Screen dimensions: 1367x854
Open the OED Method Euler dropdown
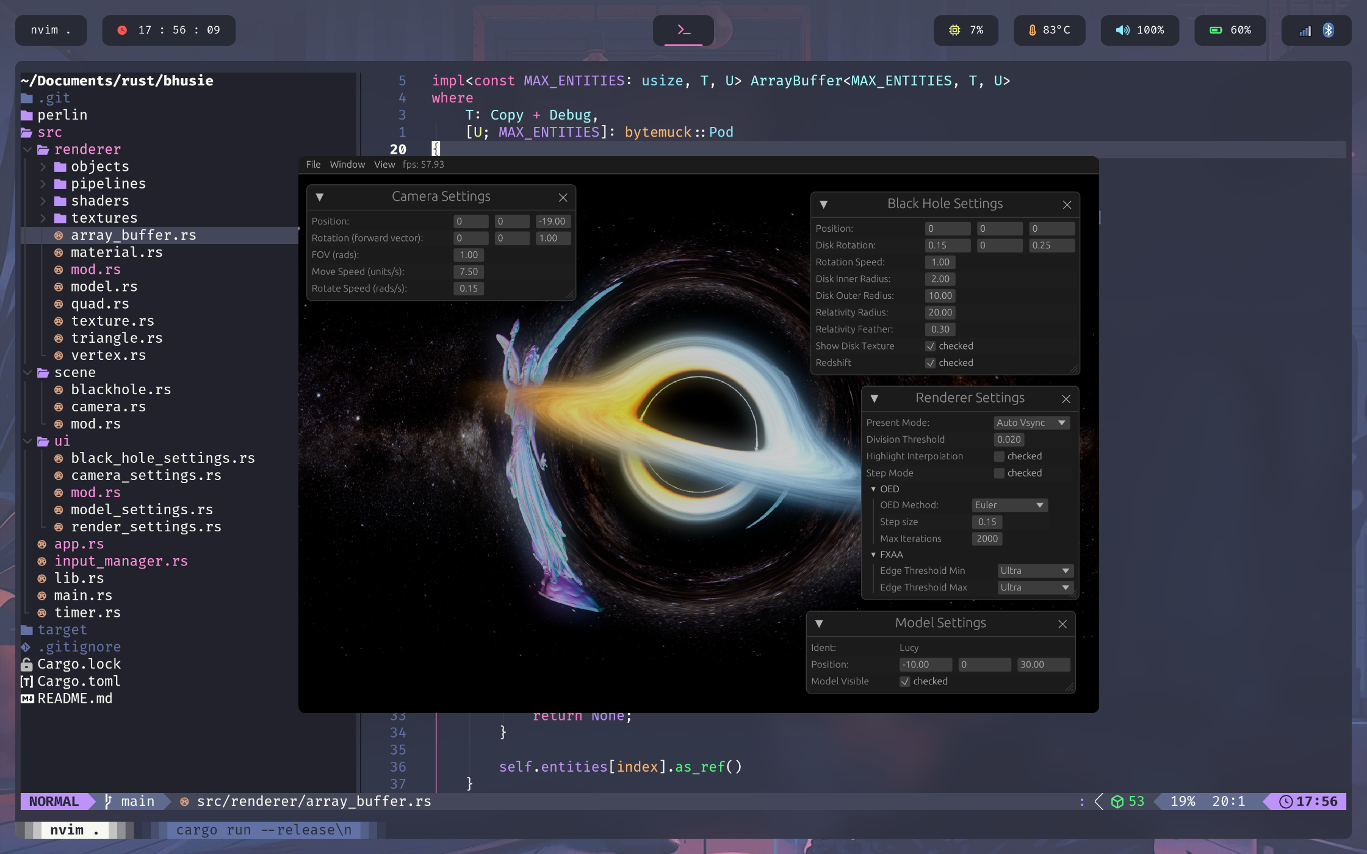click(x=1009, y=505)
